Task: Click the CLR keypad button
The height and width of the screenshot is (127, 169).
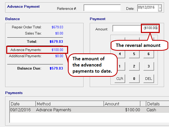Action: (x=120, y=79)
